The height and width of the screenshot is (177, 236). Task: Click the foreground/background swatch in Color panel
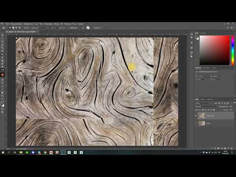[x=197, y=38]
